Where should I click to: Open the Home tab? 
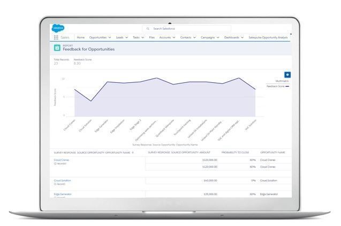click(x=81, y=37)
